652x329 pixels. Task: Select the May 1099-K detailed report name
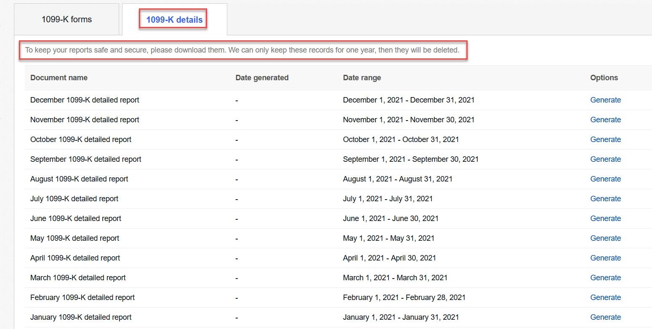75,238
